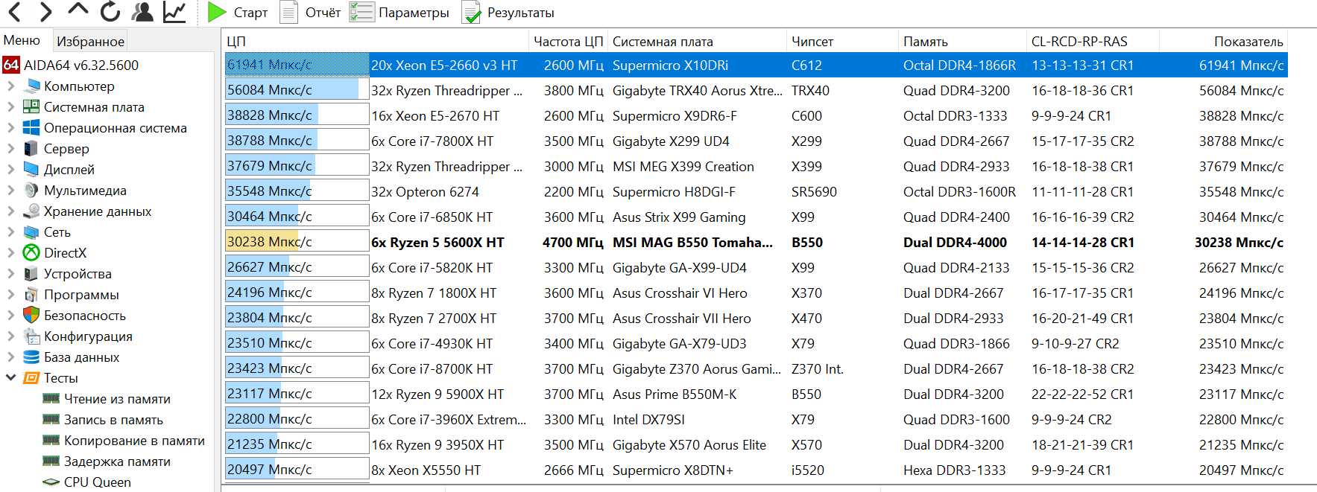Click the green DirectX Xbox icon

tap(31, 253)
